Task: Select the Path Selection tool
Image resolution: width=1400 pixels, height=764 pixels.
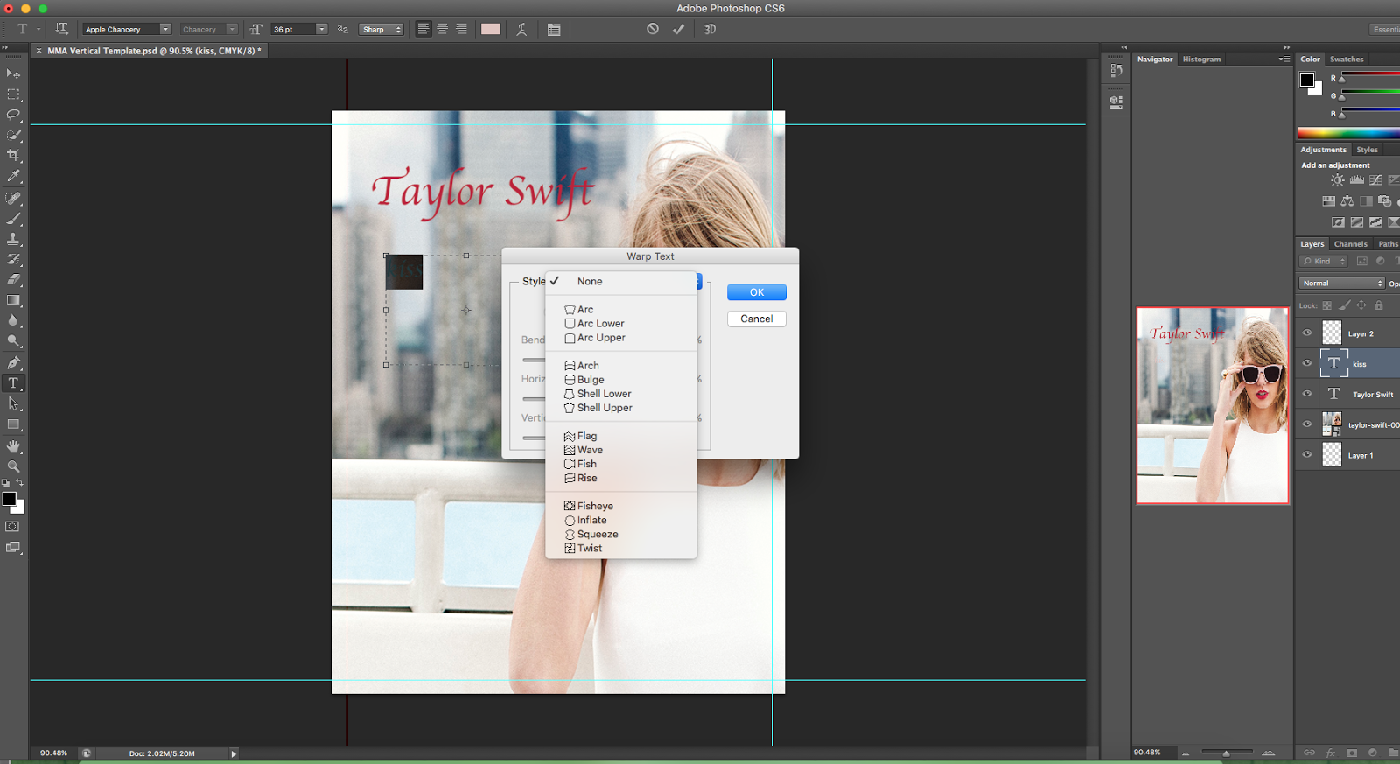Action: pos(13,403)
